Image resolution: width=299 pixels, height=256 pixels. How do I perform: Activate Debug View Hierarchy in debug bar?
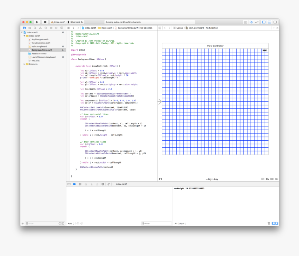[x=103, y=184]
